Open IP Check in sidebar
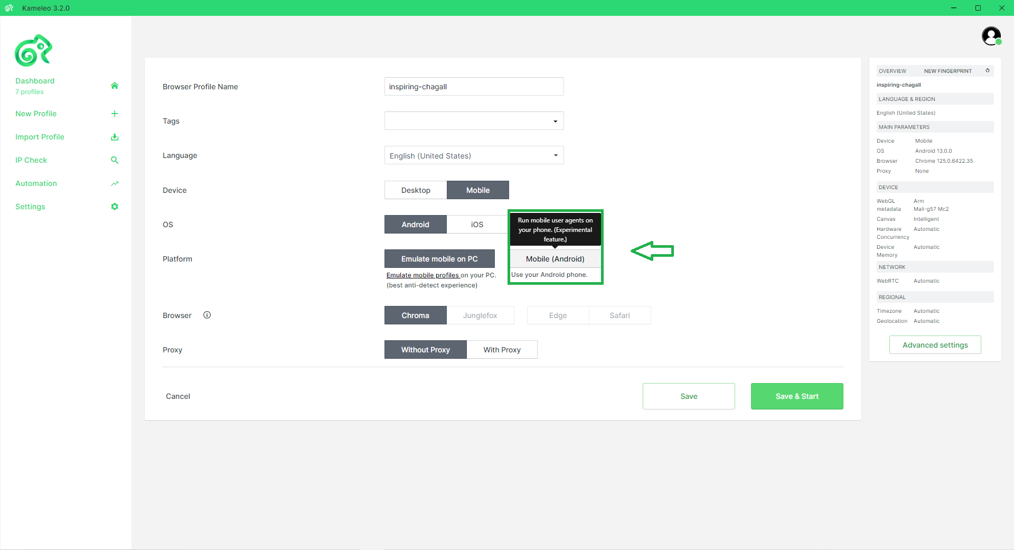The height and width of the screenshot is (550, 1014). [x=31, y=160]
